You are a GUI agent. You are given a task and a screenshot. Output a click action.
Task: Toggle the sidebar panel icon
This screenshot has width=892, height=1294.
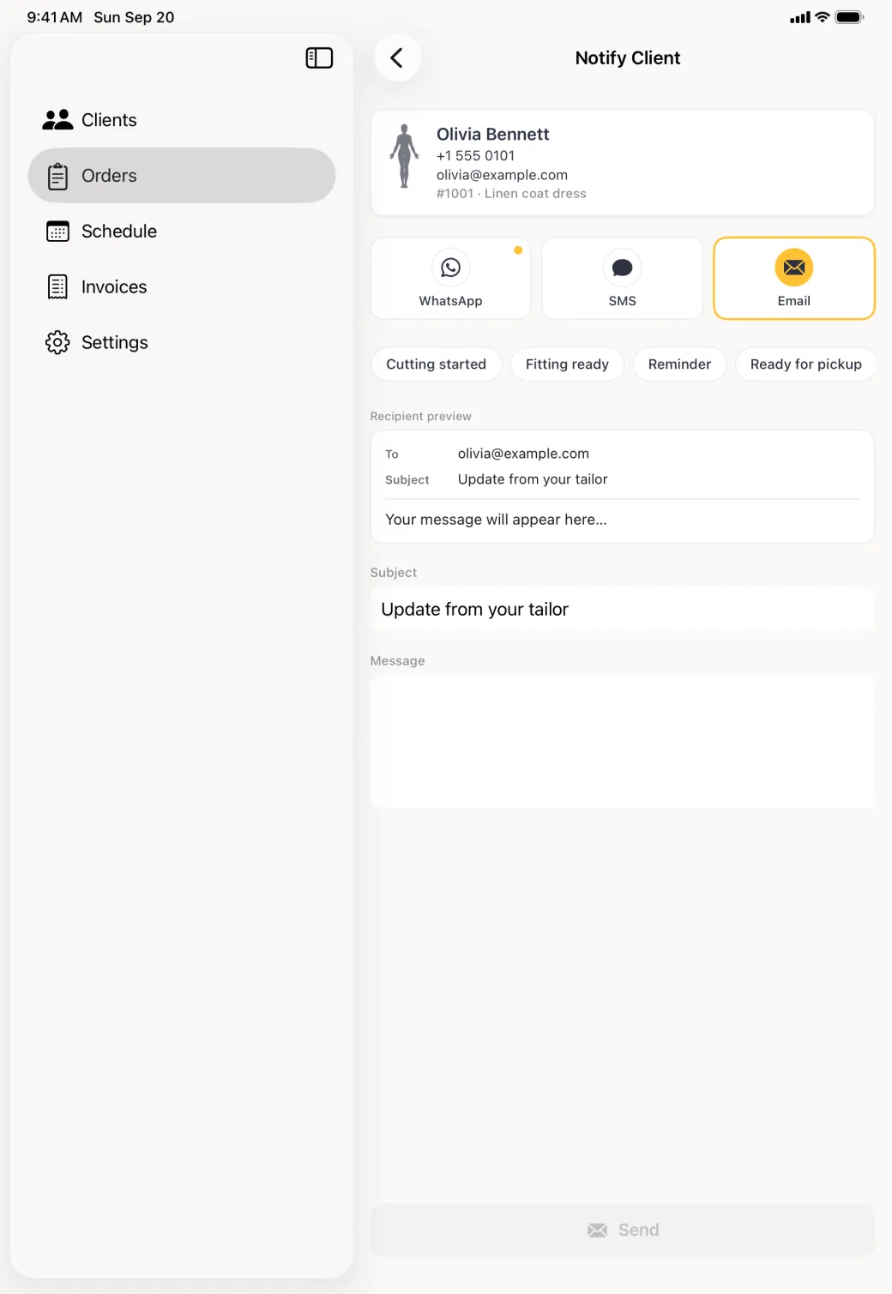pos(319,57)
